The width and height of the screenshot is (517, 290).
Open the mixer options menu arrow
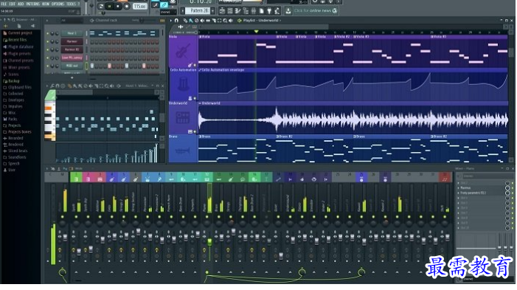click(46, 168)
